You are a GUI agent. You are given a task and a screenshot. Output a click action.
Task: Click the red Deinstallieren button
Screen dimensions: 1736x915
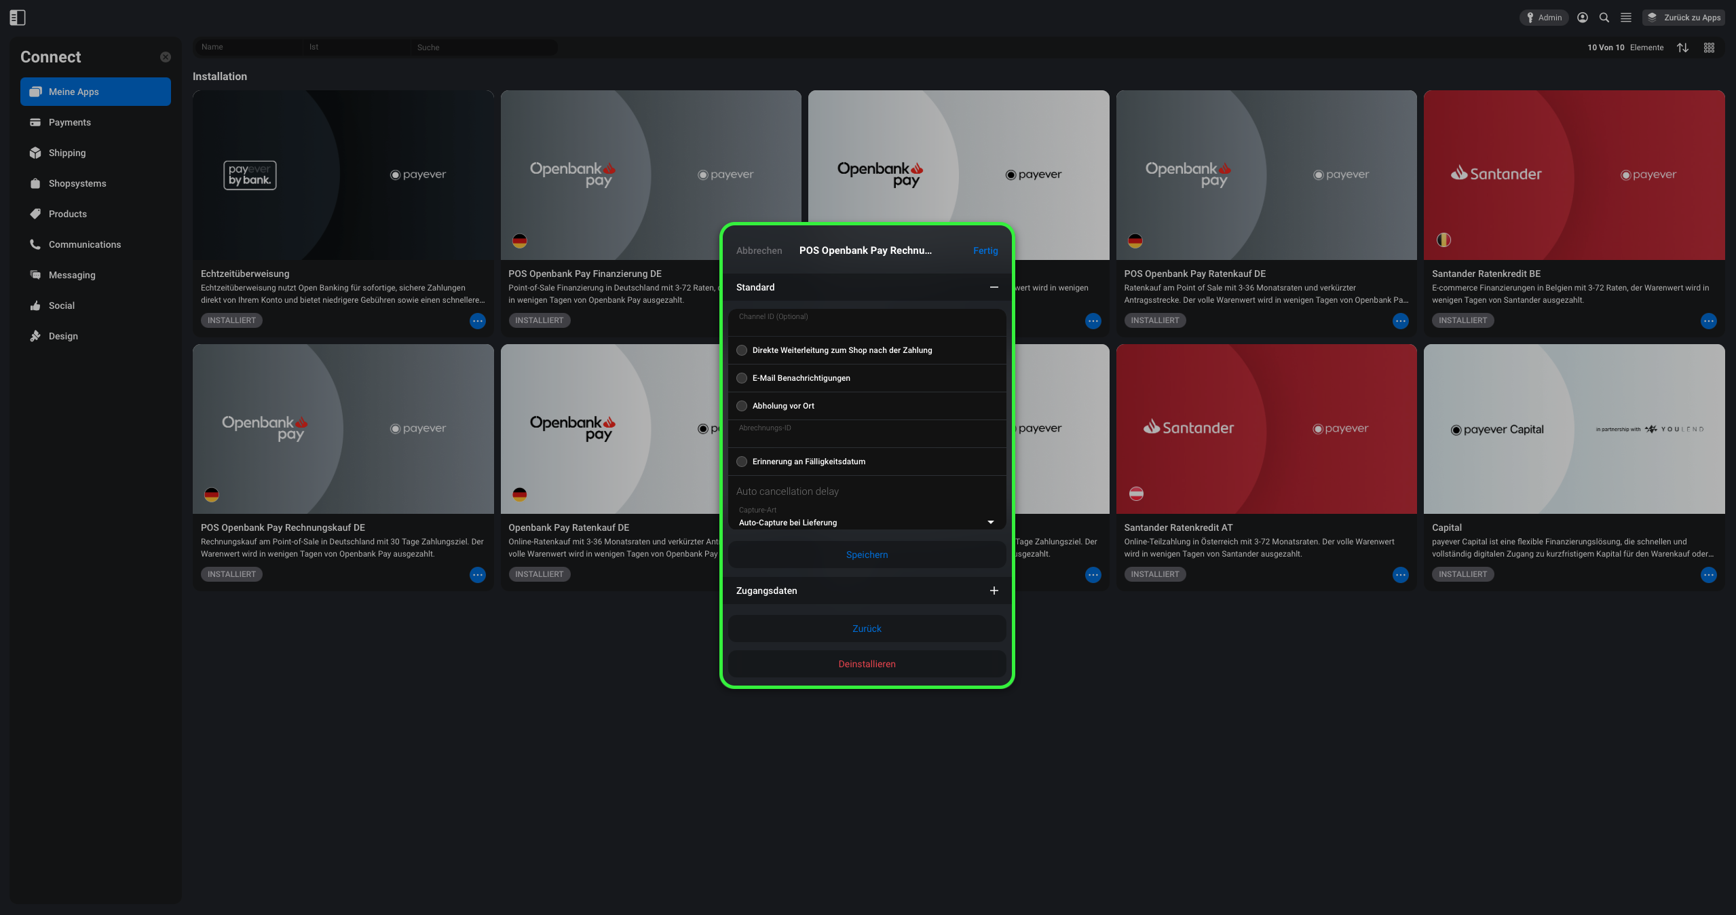click(x=867, y=664)
